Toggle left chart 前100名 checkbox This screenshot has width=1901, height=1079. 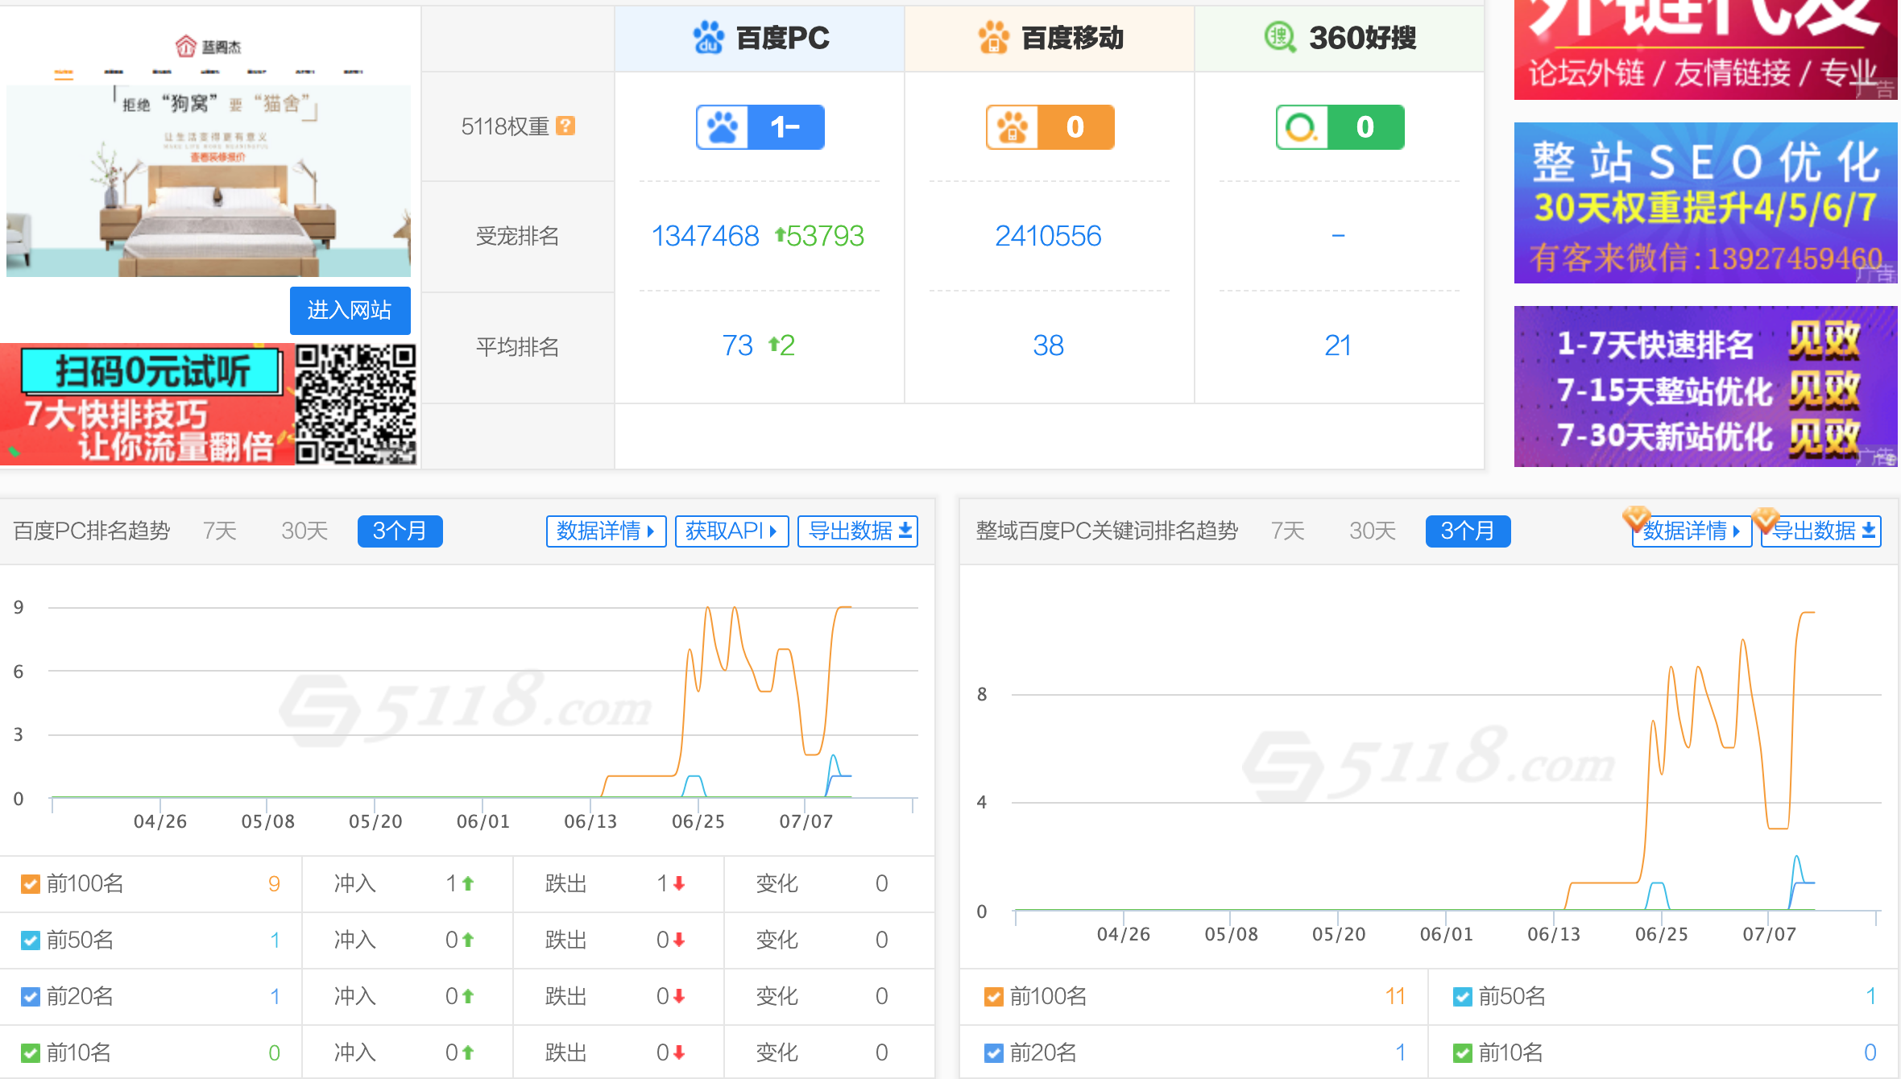(x=30, y=884)
